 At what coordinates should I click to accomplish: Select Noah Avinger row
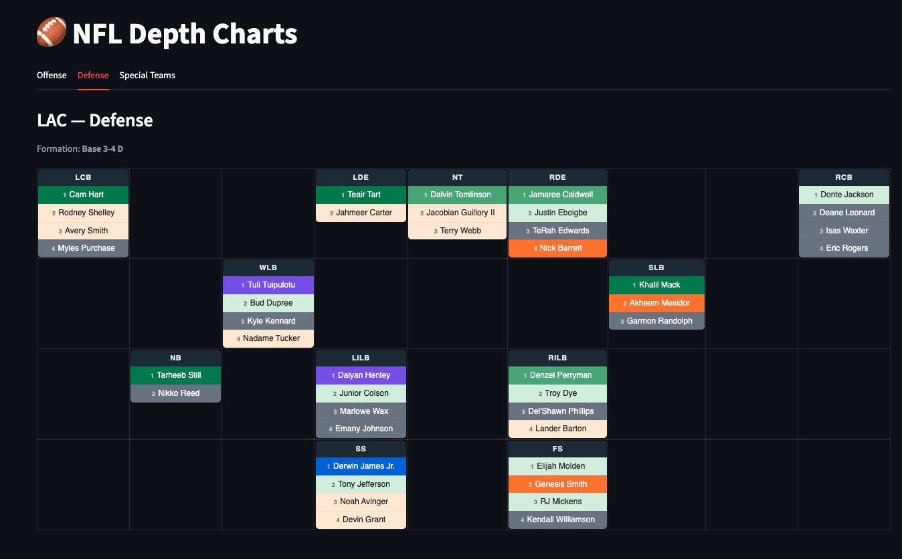pos(361,501)
